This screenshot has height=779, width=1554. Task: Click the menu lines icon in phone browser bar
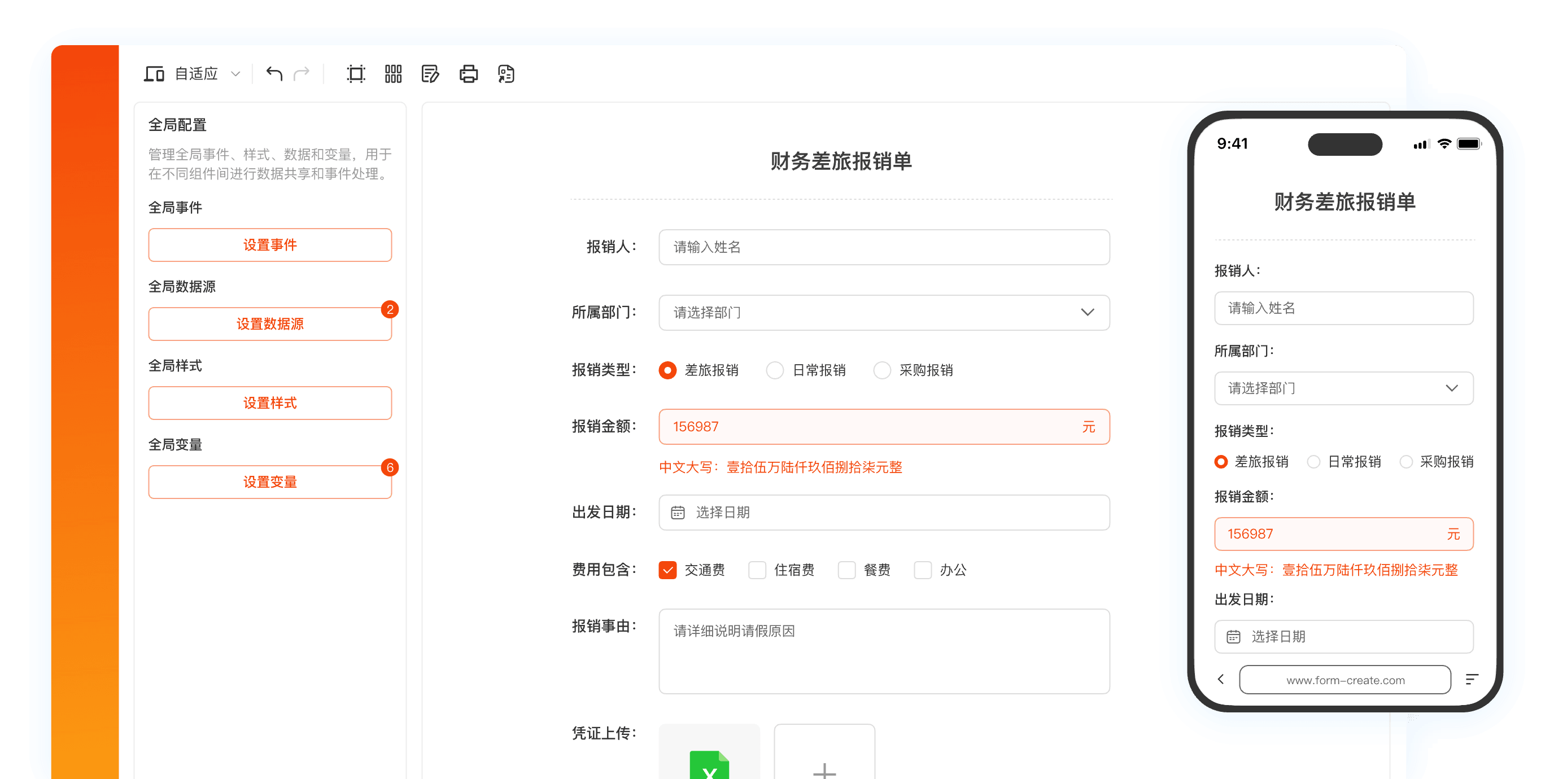tap(1472, 680)
